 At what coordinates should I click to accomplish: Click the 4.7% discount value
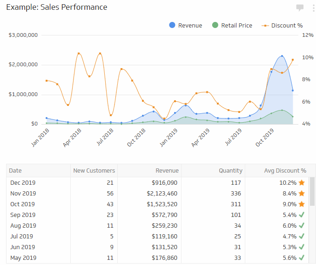pos(289,237)
